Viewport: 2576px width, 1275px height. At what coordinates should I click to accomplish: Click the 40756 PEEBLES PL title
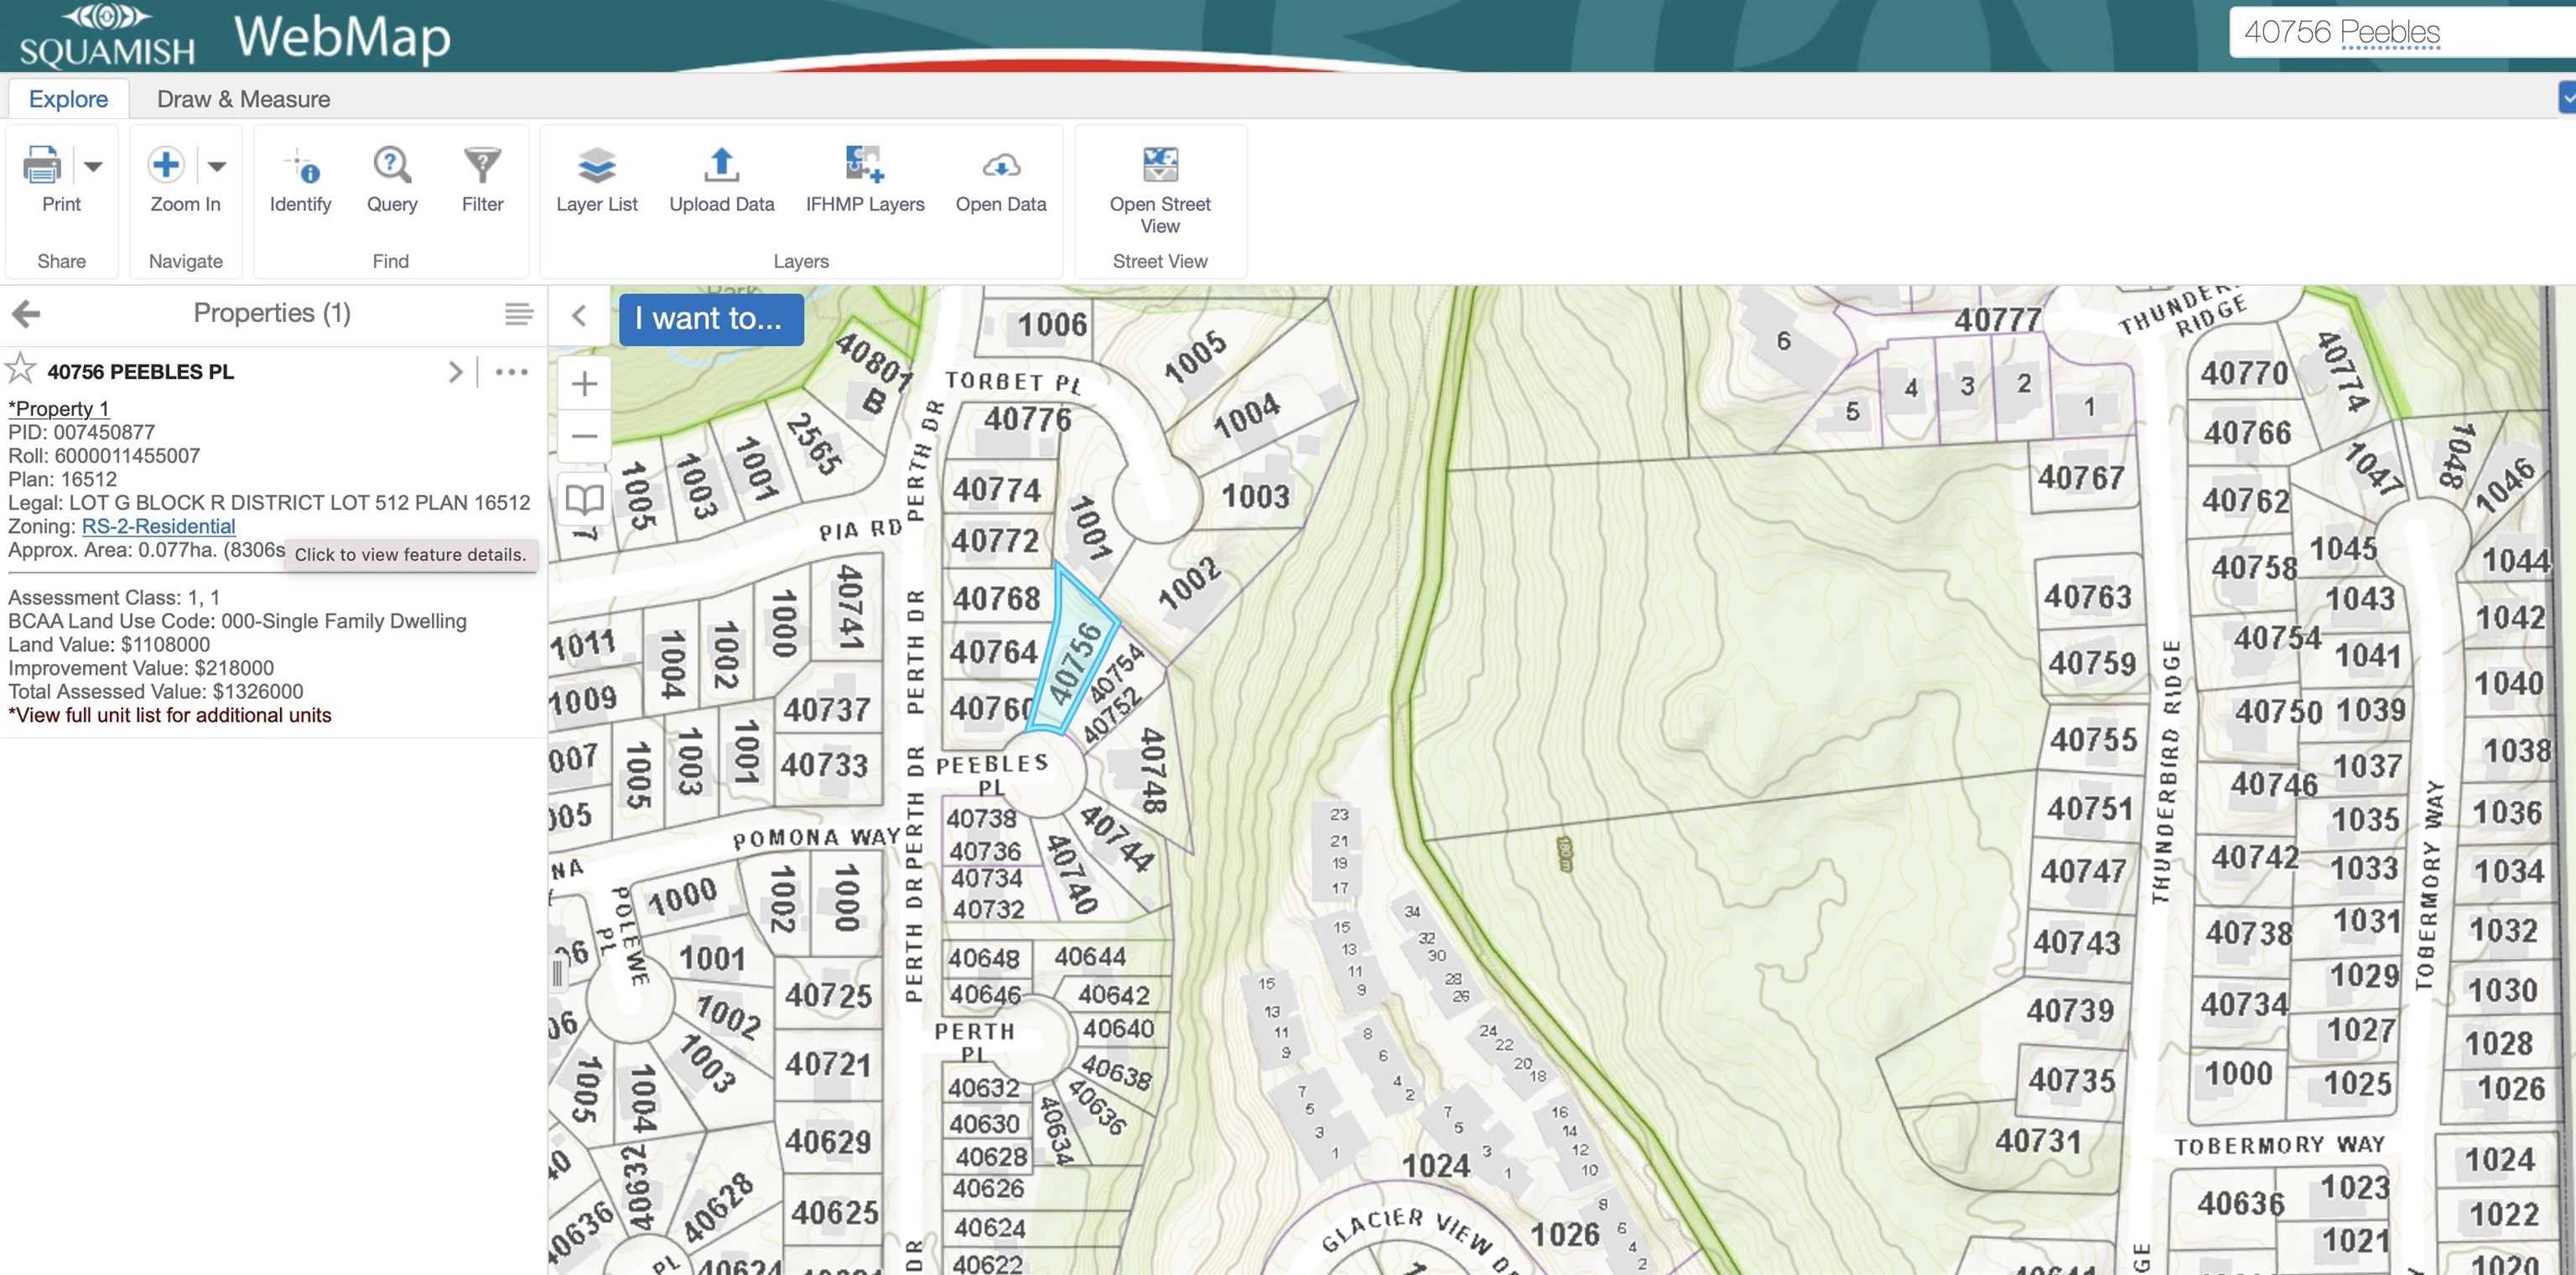(x=140, y=372)
